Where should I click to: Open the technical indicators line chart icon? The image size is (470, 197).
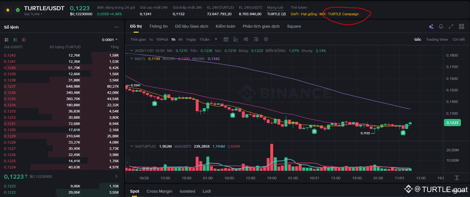point(236,39)
